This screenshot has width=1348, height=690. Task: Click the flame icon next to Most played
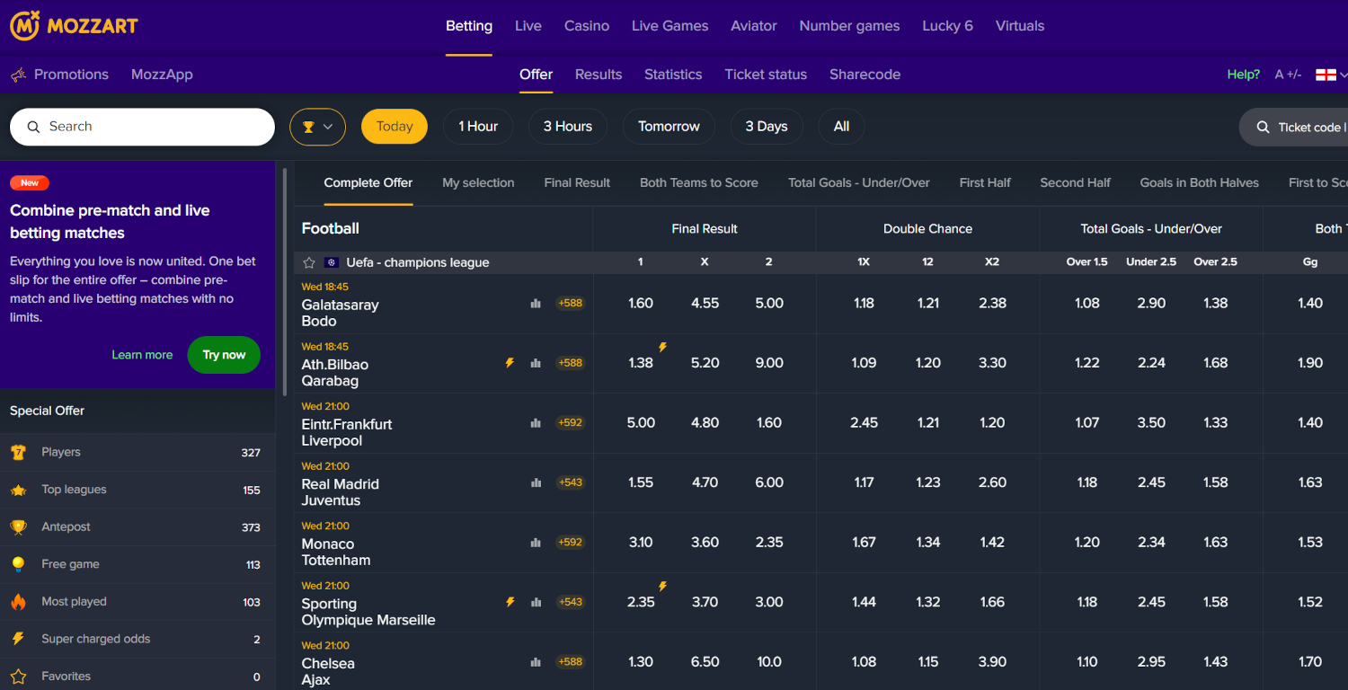(20, 601)
